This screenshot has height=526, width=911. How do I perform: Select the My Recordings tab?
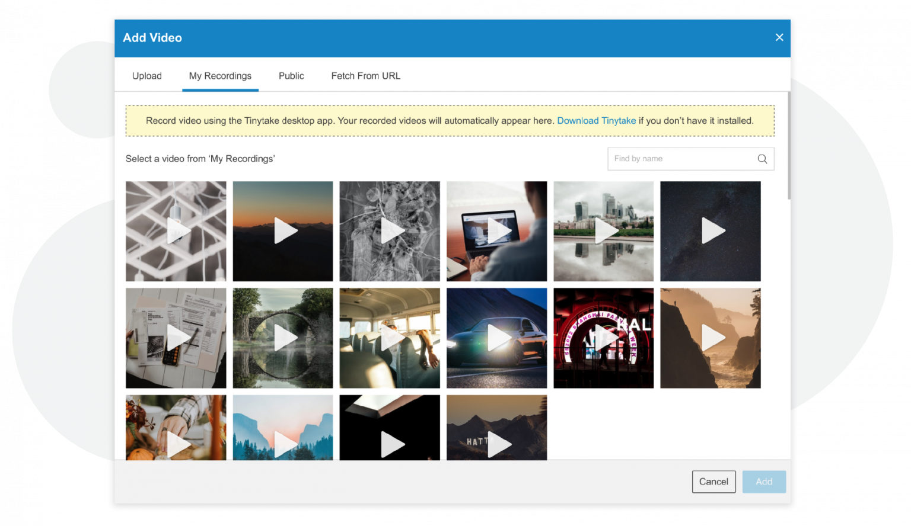tap(220, 76)
